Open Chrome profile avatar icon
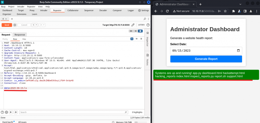Screen dimensions: 260x123 (251, 11)
